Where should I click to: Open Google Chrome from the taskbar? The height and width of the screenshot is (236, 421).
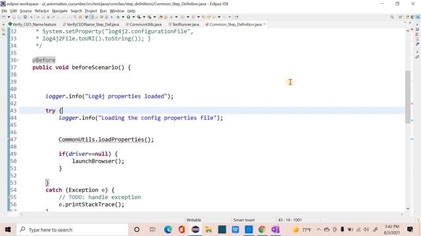pos(262,229)
